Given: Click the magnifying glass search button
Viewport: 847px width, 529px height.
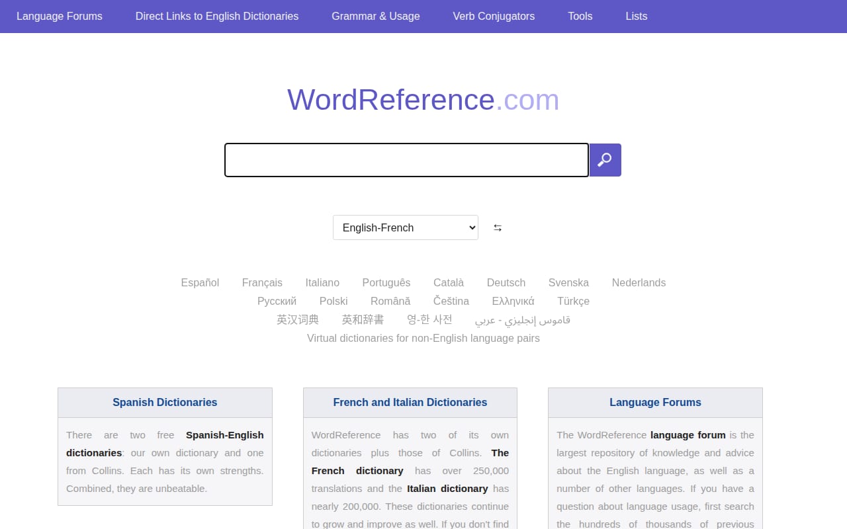Looking at the screenshot, I should (605, 160).
